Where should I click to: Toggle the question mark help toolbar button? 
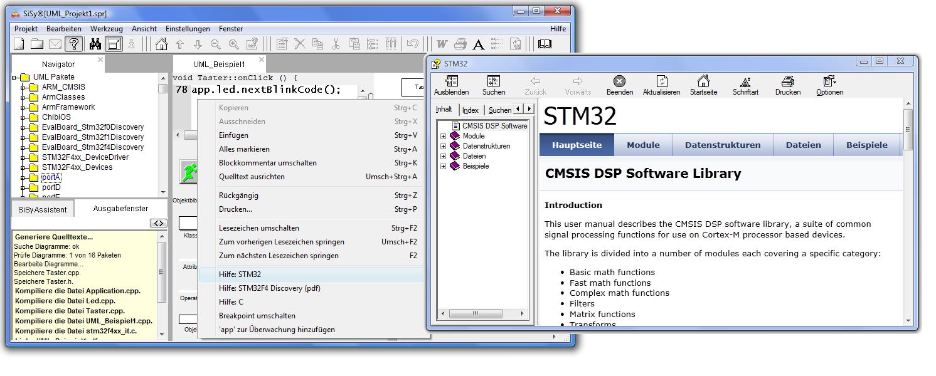73,44
